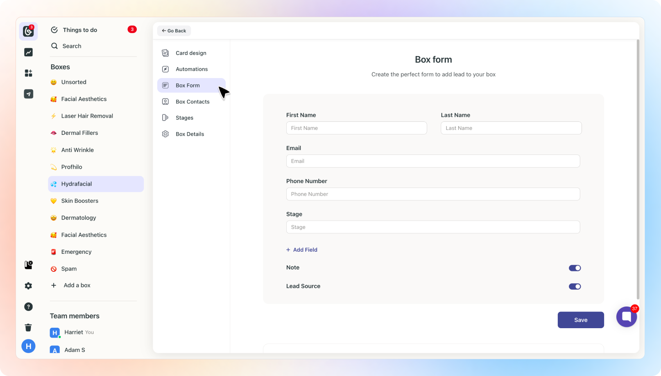
Task: Click the Search magnifier icon
Action: point(54,46)
